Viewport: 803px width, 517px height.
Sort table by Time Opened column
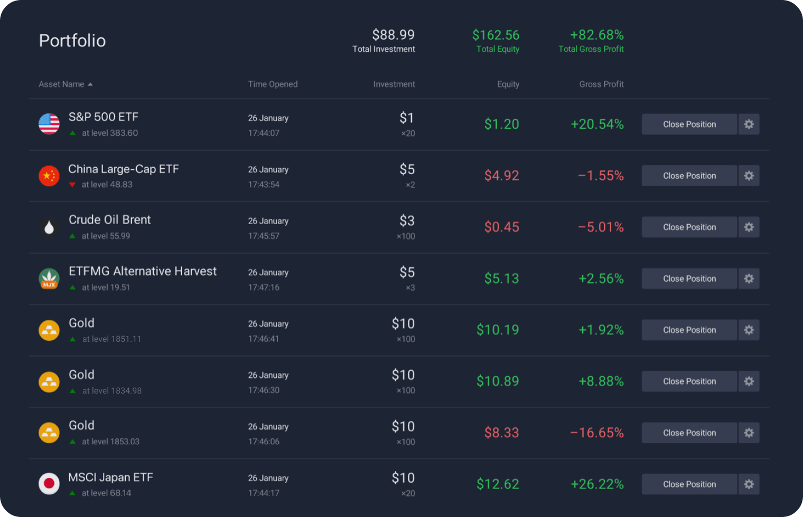273,84
